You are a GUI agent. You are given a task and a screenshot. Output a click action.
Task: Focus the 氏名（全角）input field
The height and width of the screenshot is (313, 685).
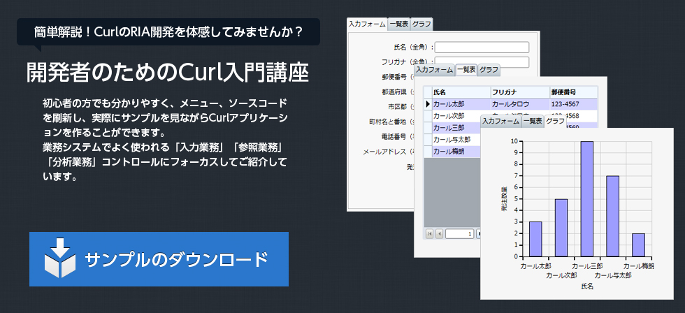(482, 47)
